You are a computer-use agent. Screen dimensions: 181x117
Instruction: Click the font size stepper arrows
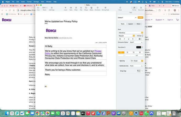[x=142, y=36]
